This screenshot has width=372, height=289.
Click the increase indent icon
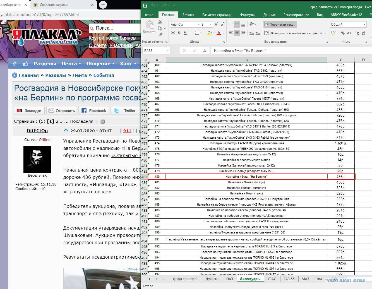(x=258, y=33)
